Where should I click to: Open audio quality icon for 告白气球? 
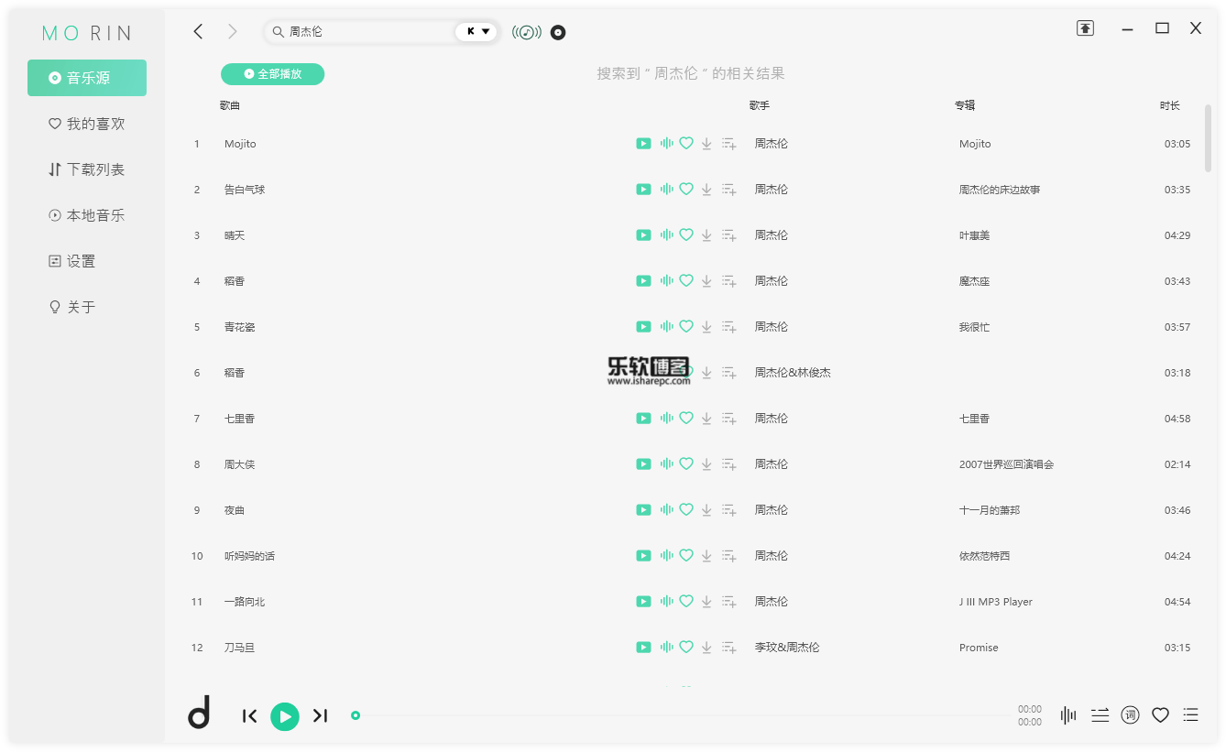pyautogui.click(x=666, y=190)
